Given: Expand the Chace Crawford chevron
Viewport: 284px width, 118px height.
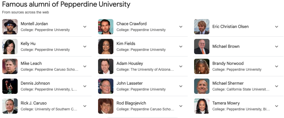Looking at the screenshot, I should 181,27.
